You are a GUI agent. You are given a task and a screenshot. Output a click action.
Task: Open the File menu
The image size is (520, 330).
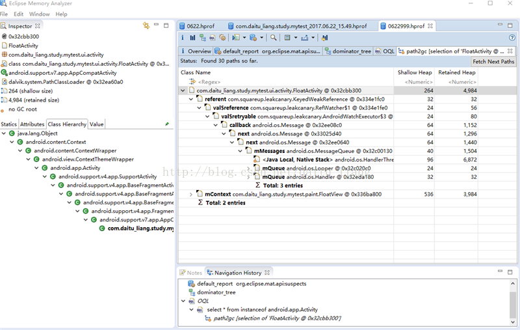tap(4, 14)
